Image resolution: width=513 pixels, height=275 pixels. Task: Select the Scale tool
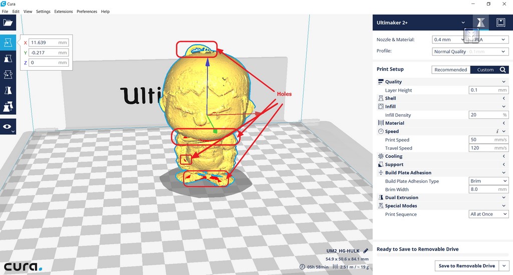[x=8, y=59]
